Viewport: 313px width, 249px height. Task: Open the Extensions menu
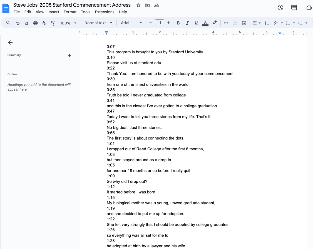click(105, 12)
